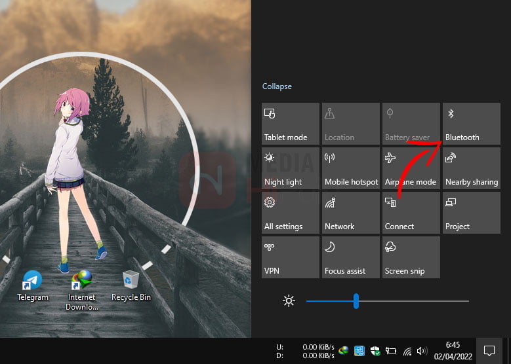Image resolution: width=511 pixels, height=364 pixels.
Task: Start Screen snip tile
Action: coord(411,257)
